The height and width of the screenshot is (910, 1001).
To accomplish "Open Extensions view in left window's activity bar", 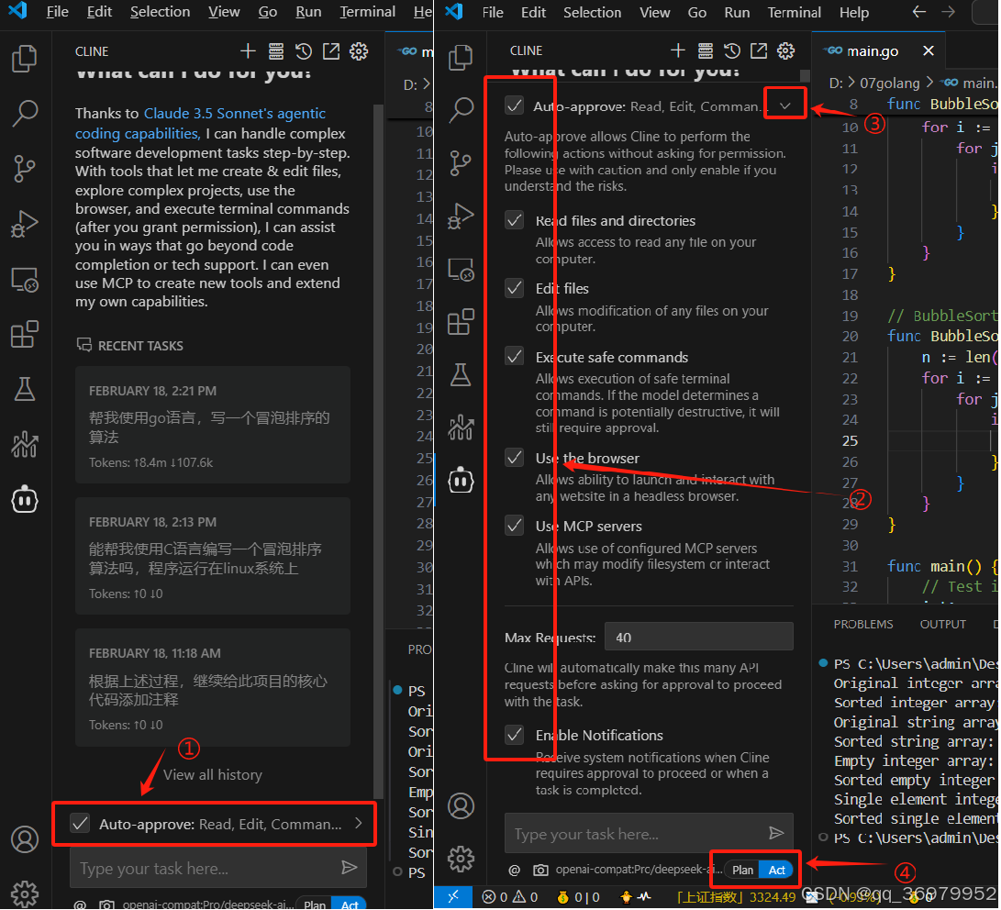I will click(x=24, y=335).
